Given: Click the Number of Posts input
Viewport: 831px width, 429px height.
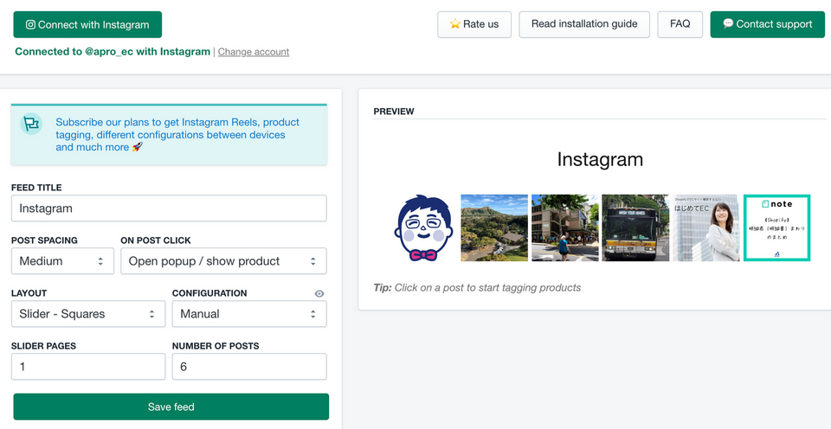Looking at the screenshot, I should (x=249, y=367).
